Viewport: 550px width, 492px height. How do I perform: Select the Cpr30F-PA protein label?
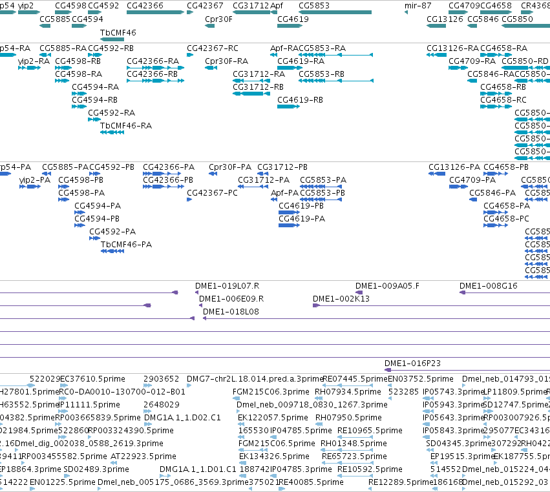229,167
